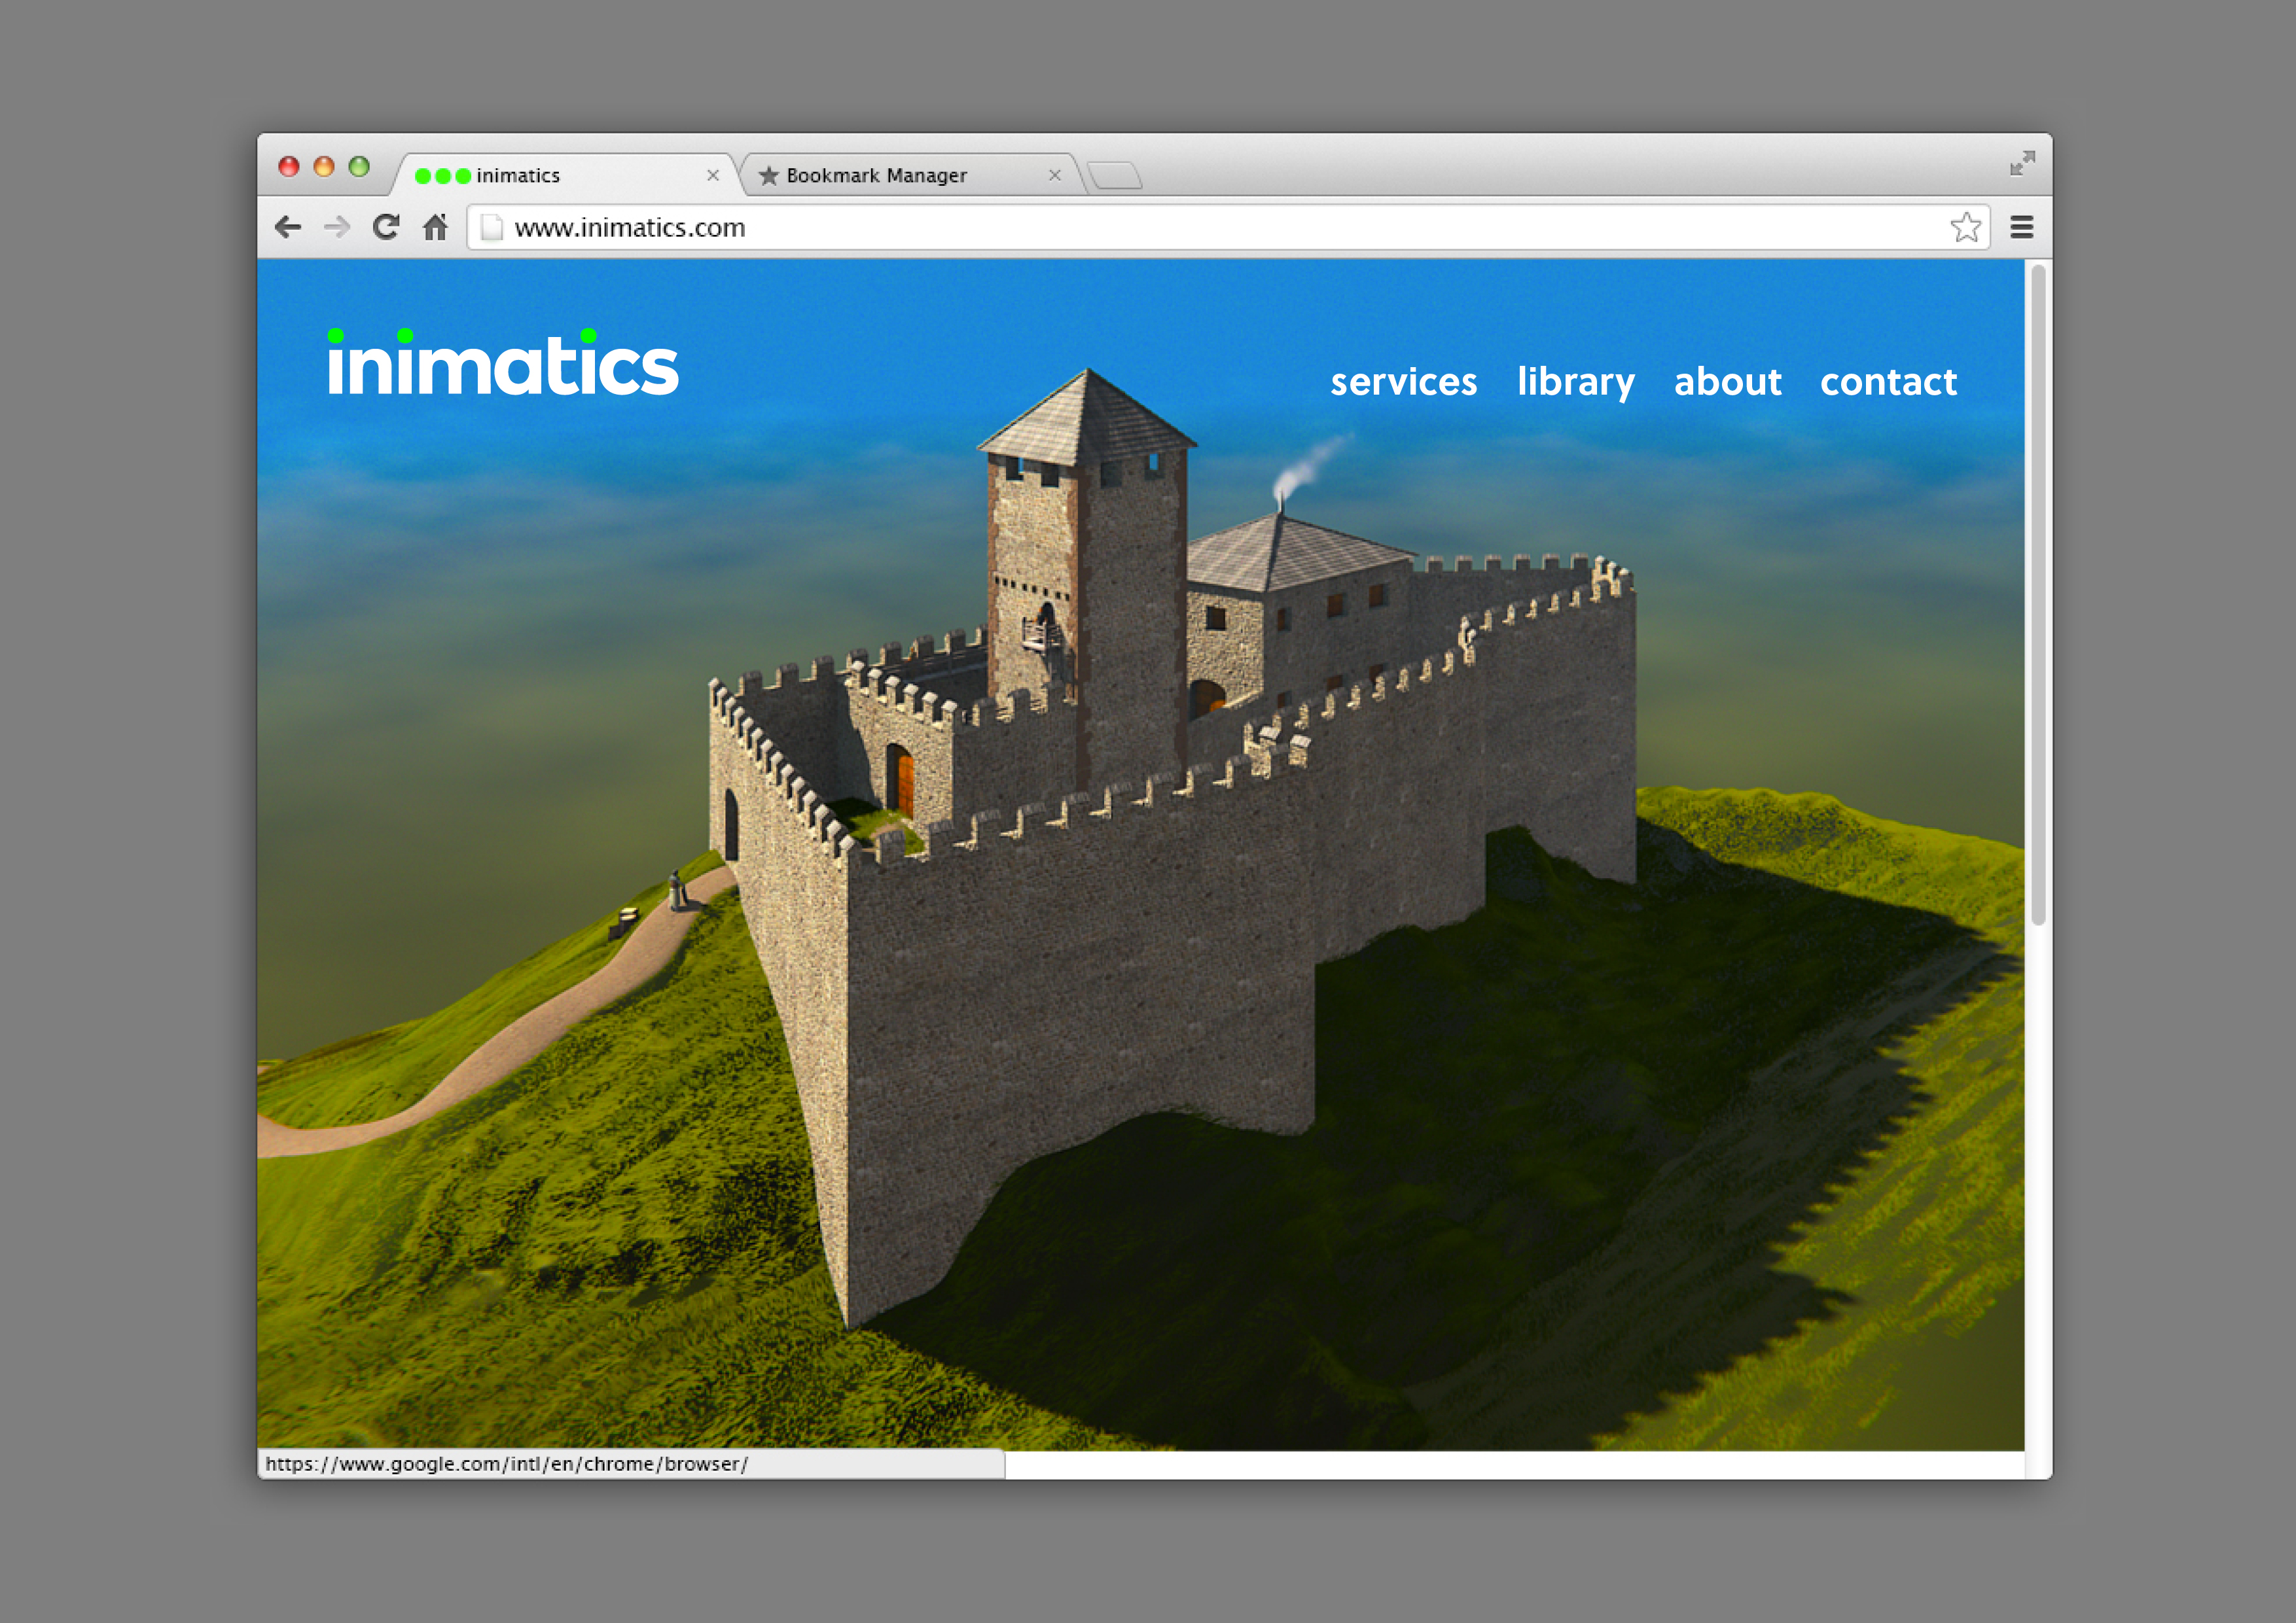The height and width of the screenshot is (1623, 2296).
Task: Navigate to the contact page
Action: pyautogui.click(x=1888, y=382)
